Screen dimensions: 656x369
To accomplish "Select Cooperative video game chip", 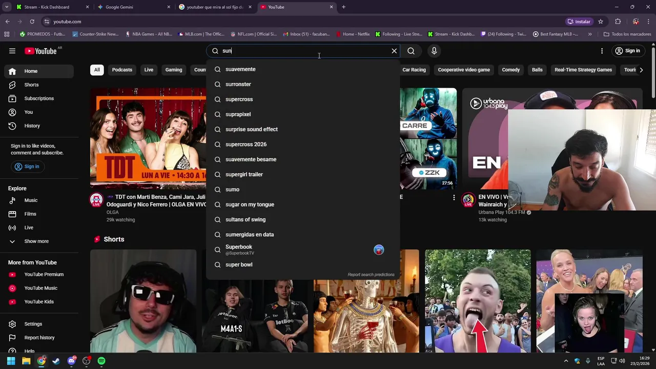I will pyautogui.click(x=464, y=70).
